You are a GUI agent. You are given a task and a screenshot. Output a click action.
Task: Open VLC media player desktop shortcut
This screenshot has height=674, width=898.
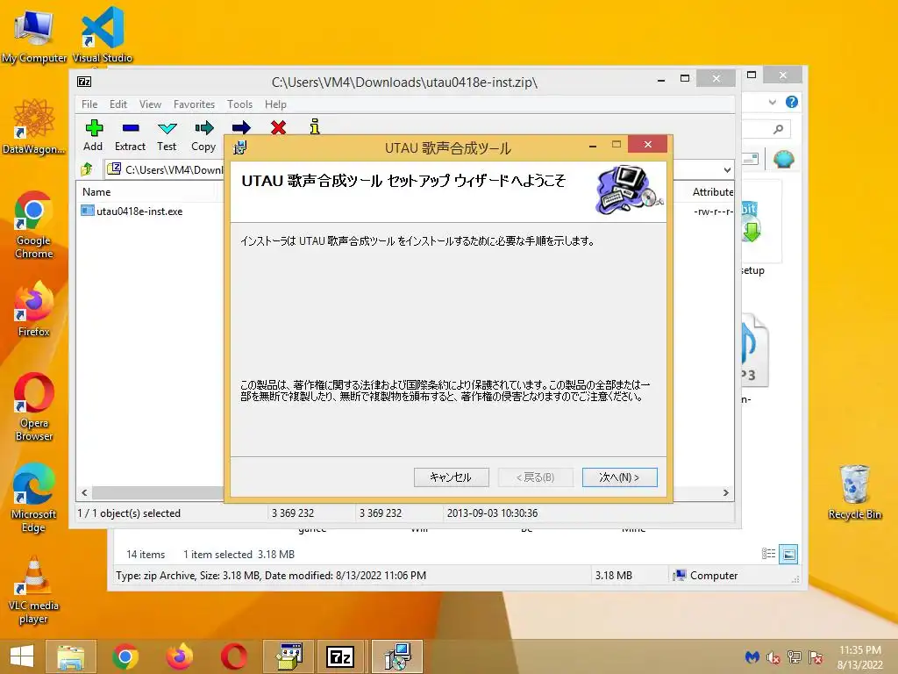point(34,590)
